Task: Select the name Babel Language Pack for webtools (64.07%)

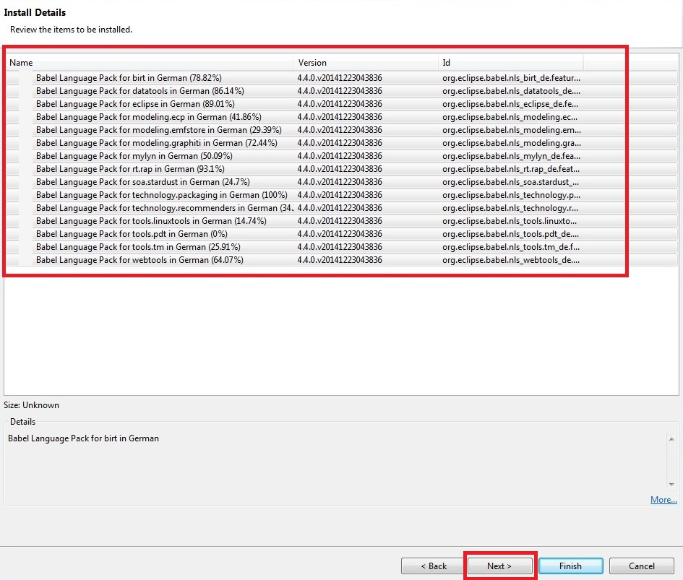Action: tap(139, 260)
